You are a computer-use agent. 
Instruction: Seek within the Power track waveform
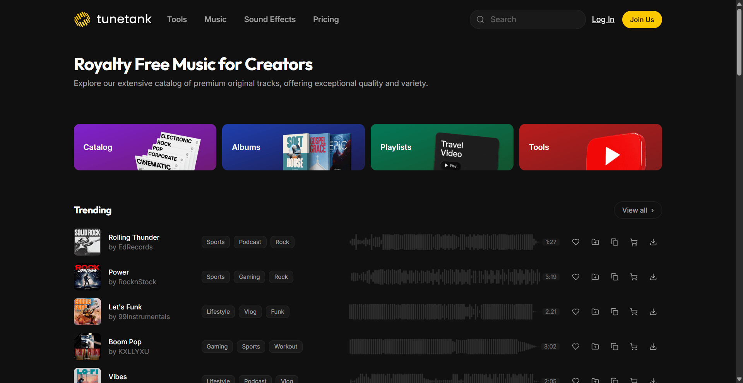(x=445, y=277)
